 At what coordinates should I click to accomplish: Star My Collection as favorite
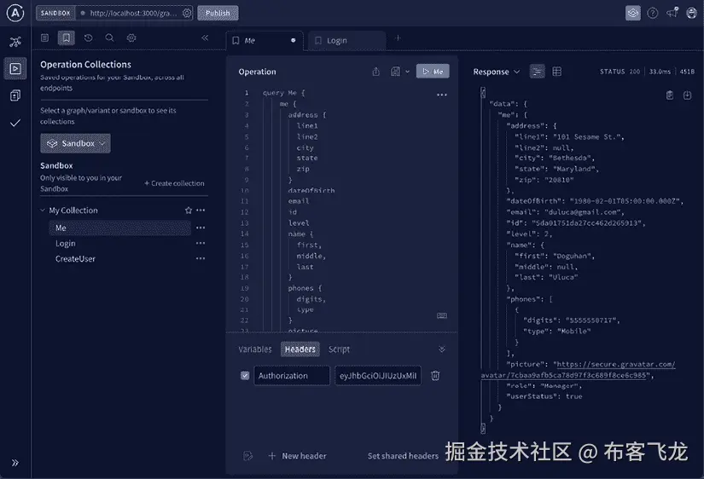[x=189, y=210]
